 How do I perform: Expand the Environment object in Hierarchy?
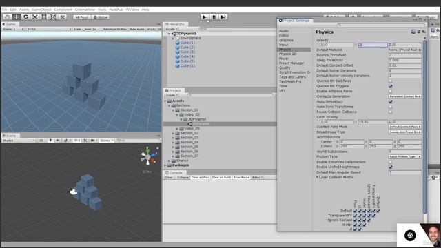tap(173, 39)
